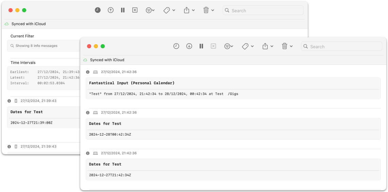
Task: Open the share menu in the front window
Action: [x=268, y=46]
